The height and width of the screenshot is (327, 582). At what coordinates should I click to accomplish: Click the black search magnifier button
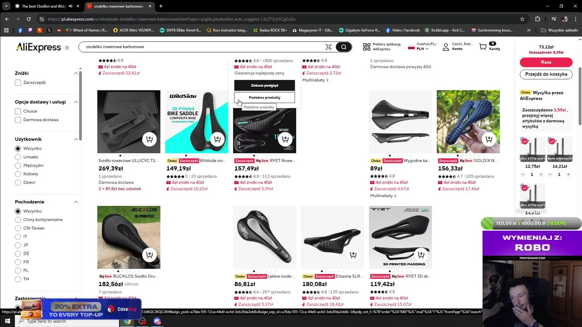point(343,47)
